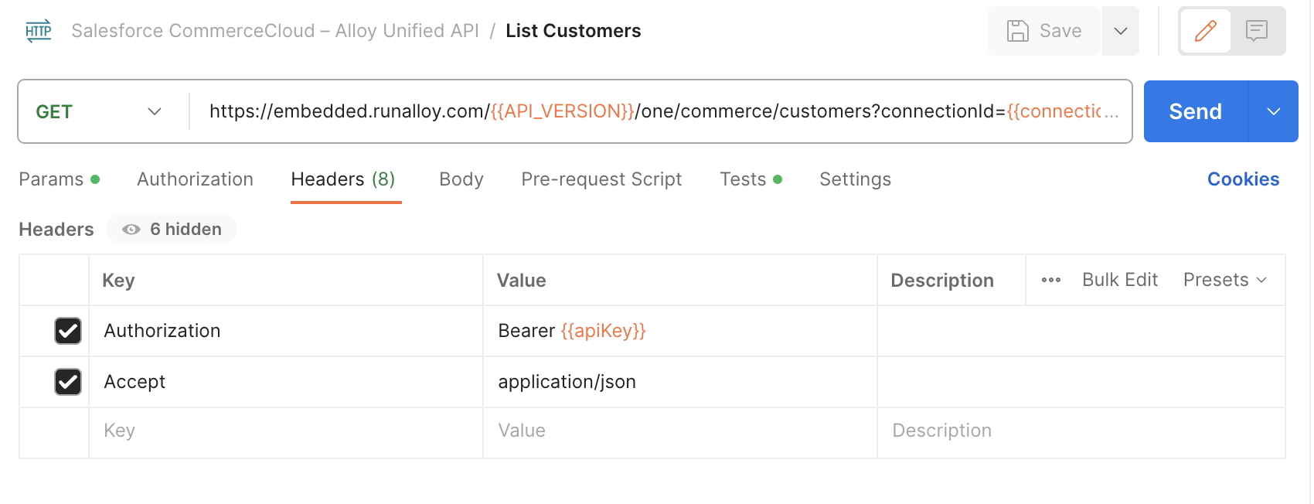
Task: Disable the Accept header checkbox
Action: [68, 382]
